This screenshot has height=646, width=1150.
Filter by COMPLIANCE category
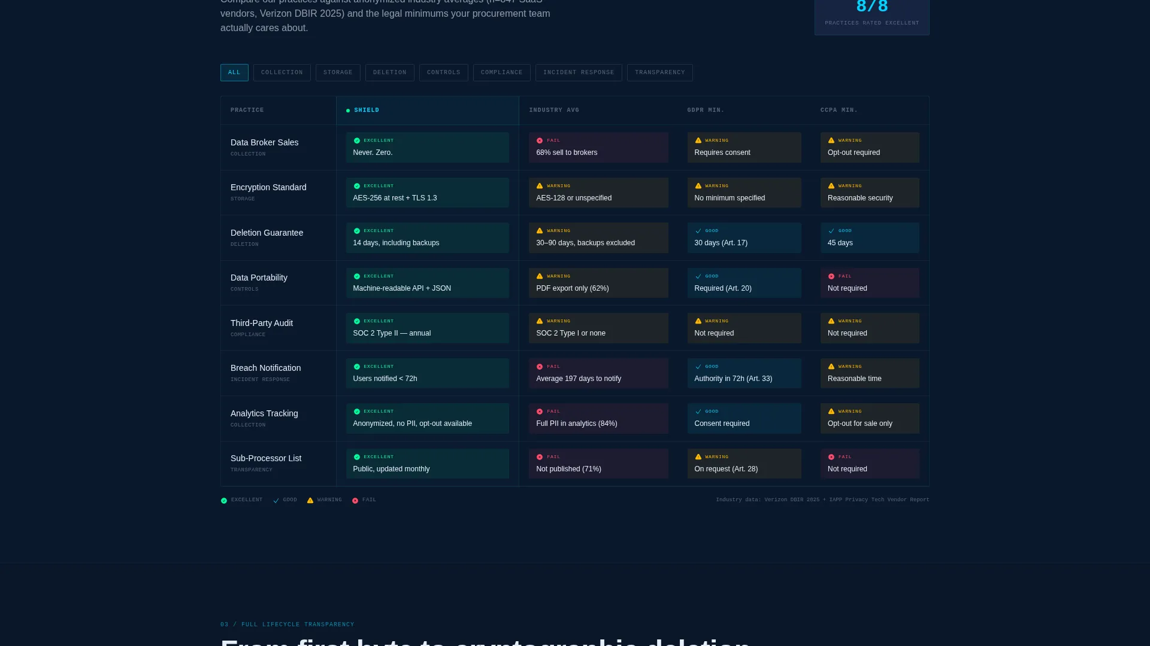[501, 72]
